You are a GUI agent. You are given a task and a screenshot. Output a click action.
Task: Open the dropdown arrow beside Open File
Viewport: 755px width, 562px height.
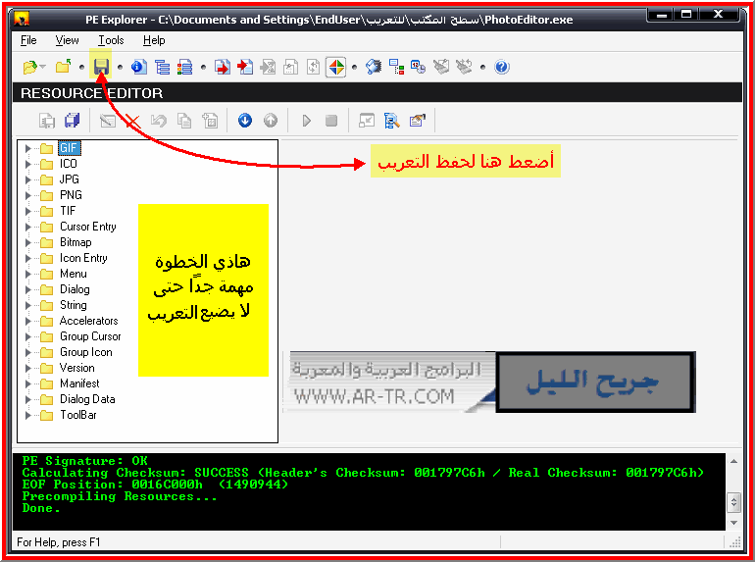point(43,67)
